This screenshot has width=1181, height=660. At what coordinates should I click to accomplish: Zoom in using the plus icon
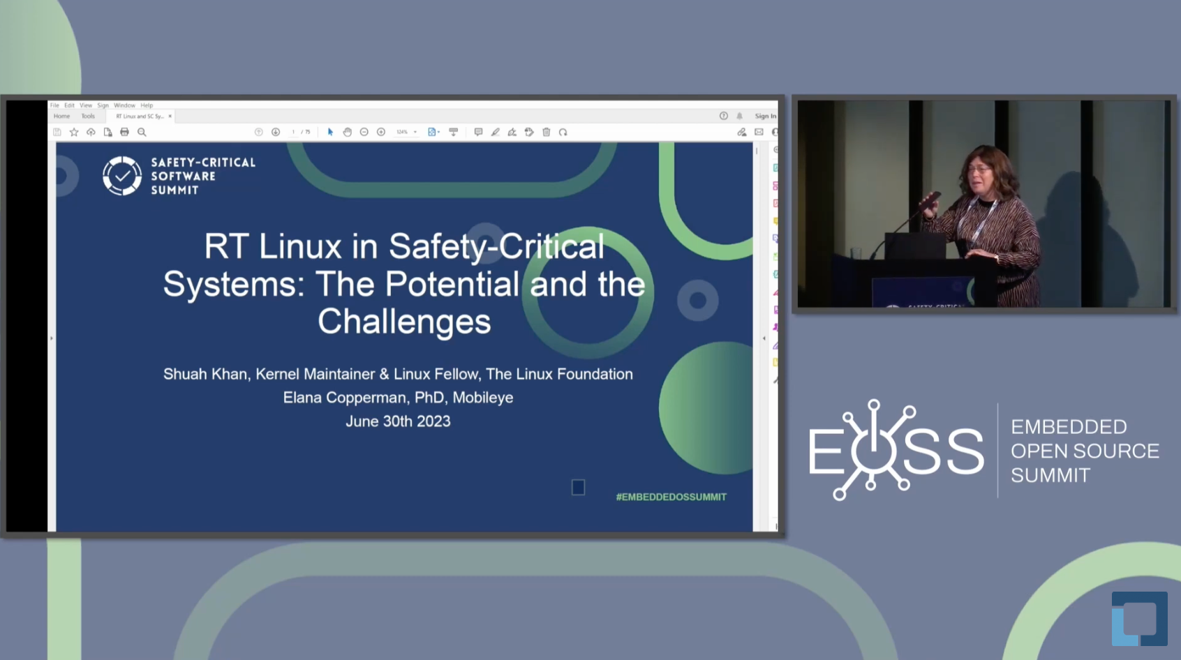click(381, 132)
